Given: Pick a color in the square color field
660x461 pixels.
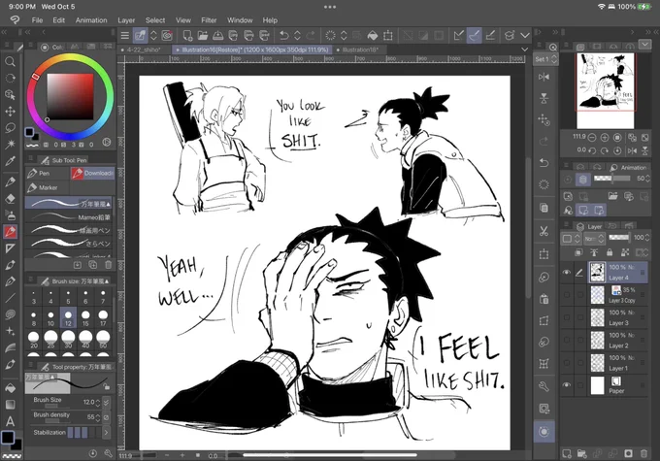Looking at the screenshot, I should pyautogui.click(x=70, y=96).
